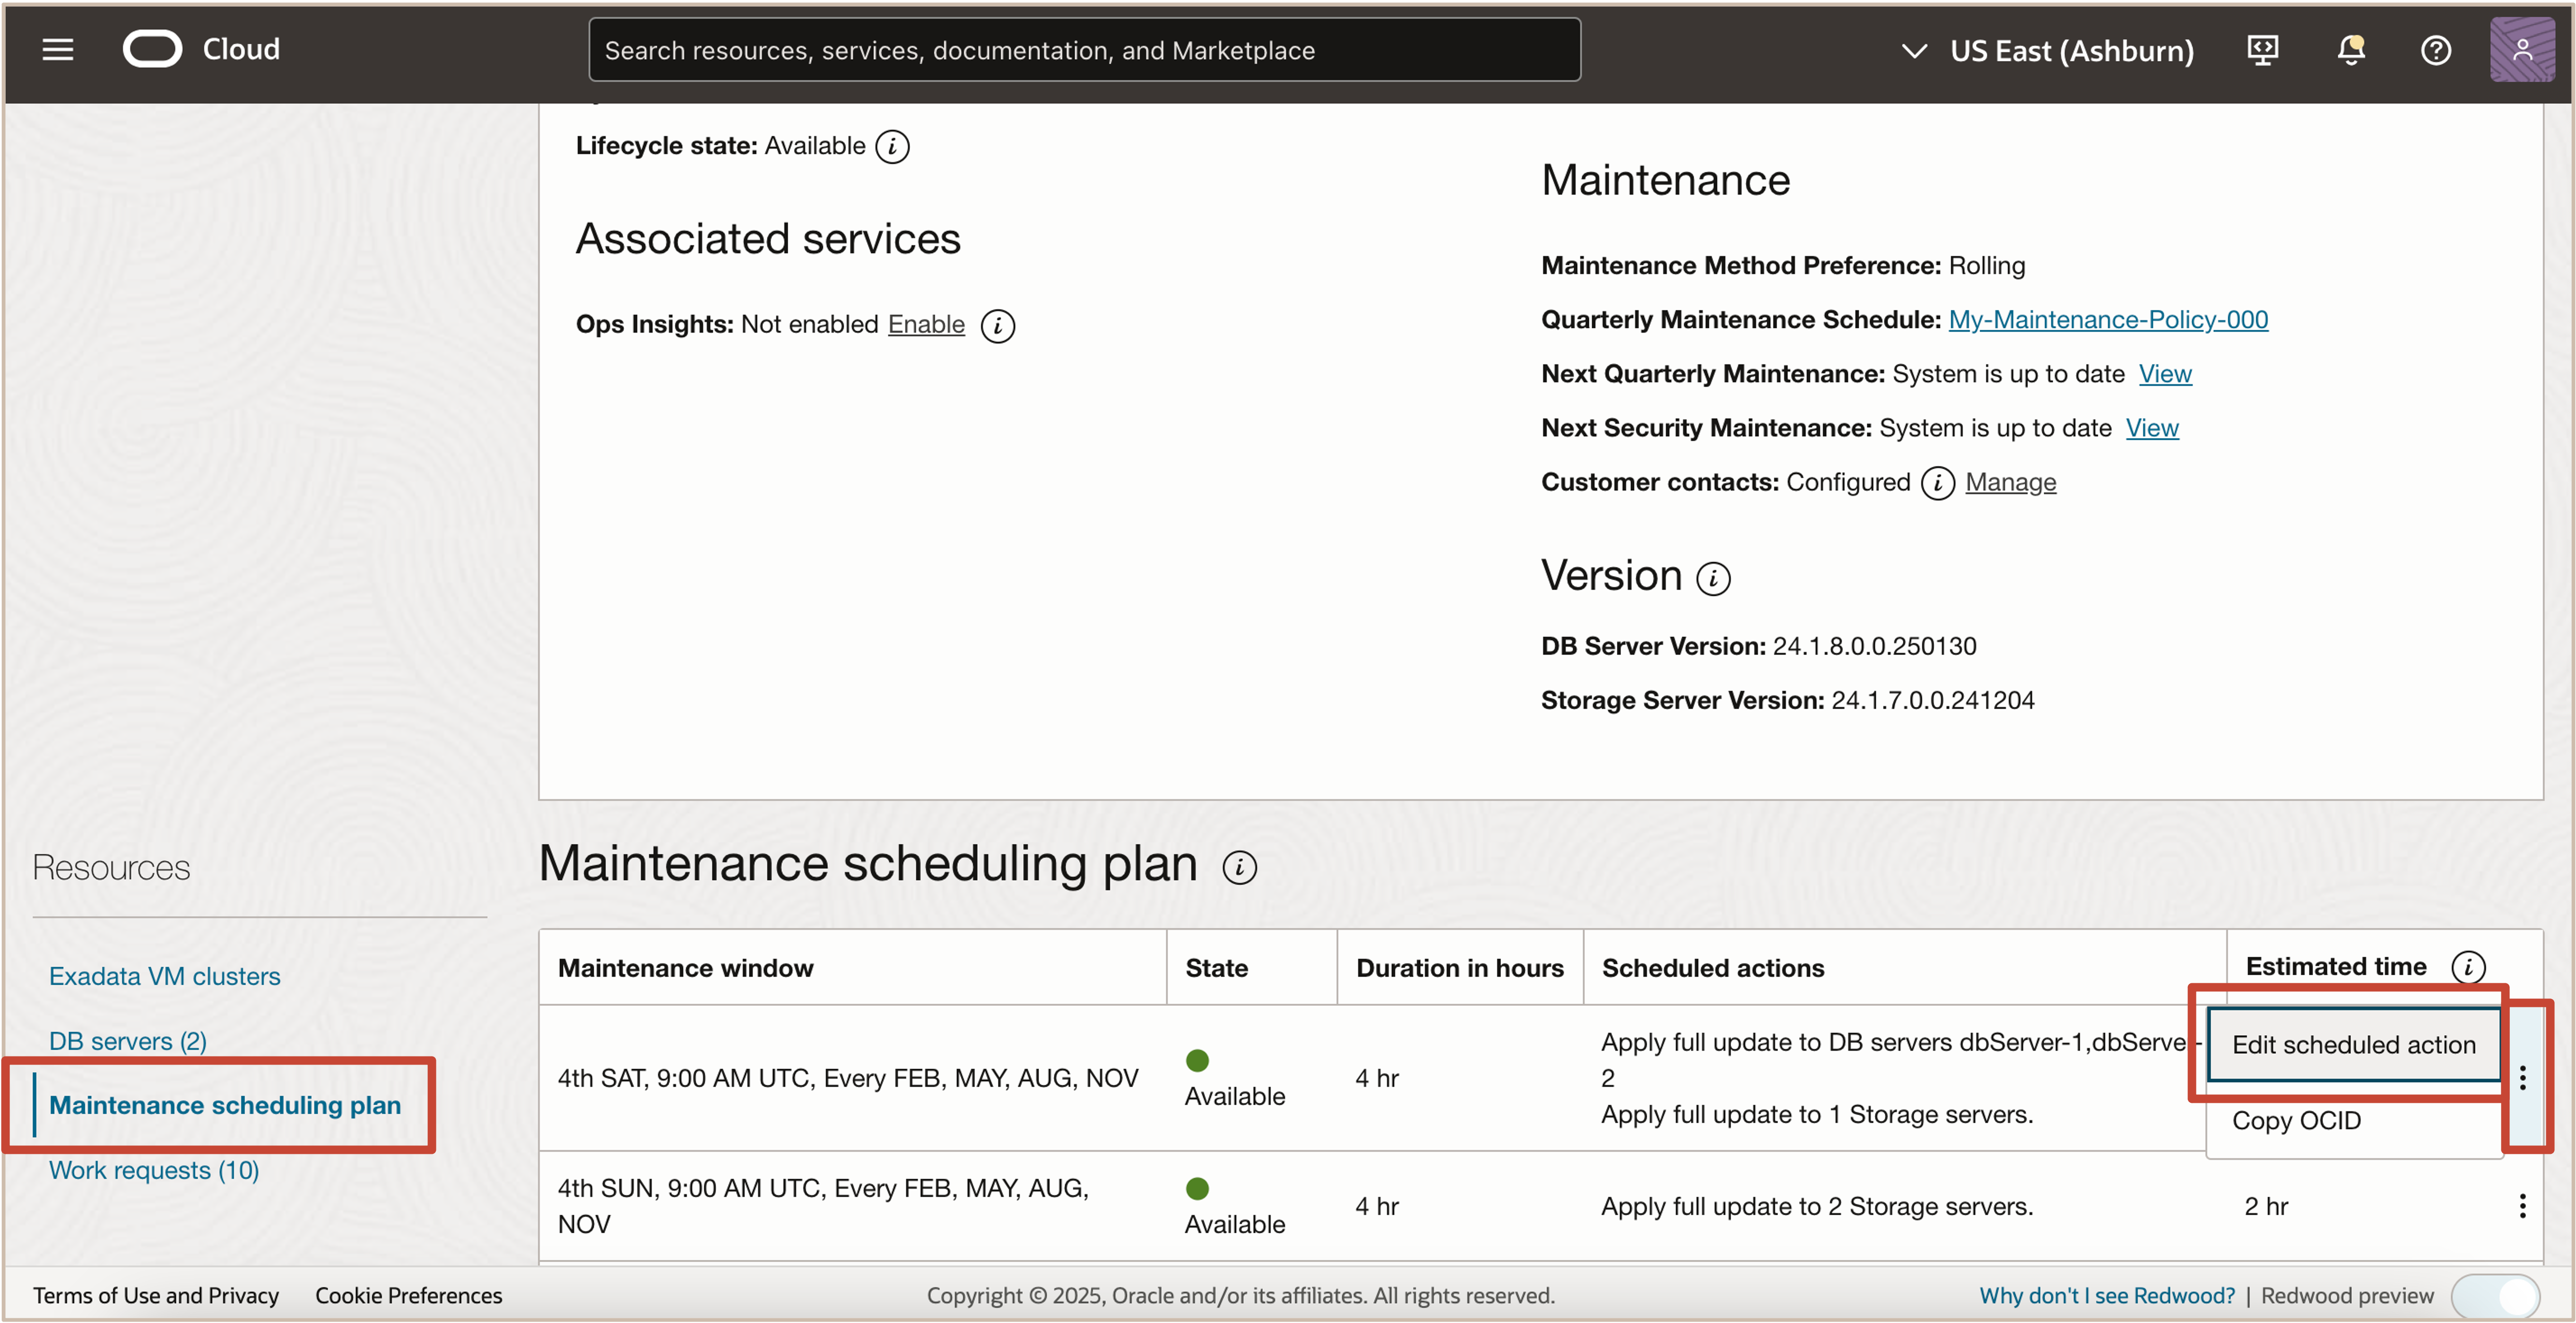
Task: Click the search resources input field
Action: click(x=1083, y=49)
